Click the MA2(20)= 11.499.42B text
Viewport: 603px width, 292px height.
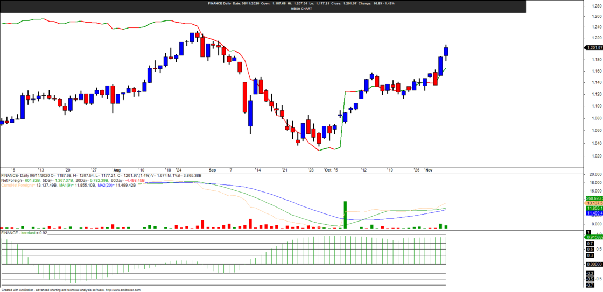pos(116,185)
